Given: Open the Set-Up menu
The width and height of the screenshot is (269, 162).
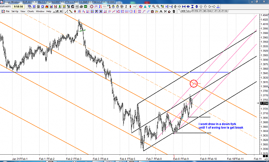Looking at the screenshot, I should click(15, 11).
